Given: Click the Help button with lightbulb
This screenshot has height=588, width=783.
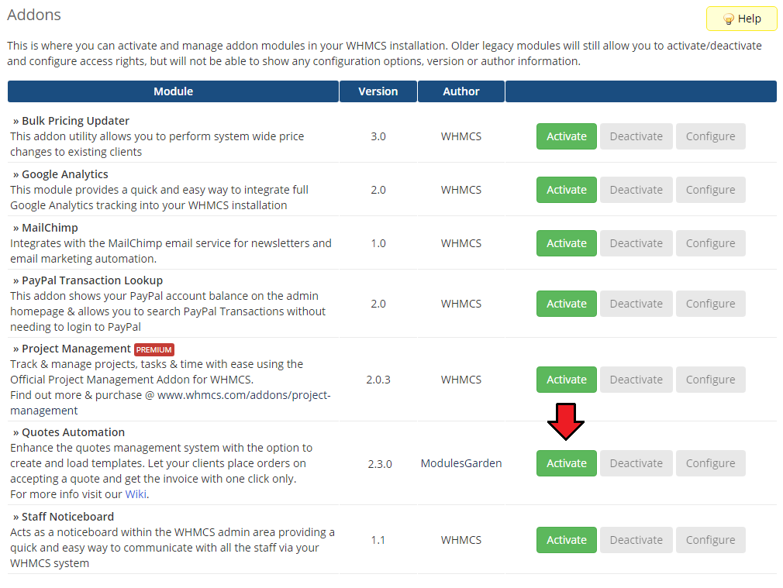Looking at the screenshot, I should (x=742, y=19).
